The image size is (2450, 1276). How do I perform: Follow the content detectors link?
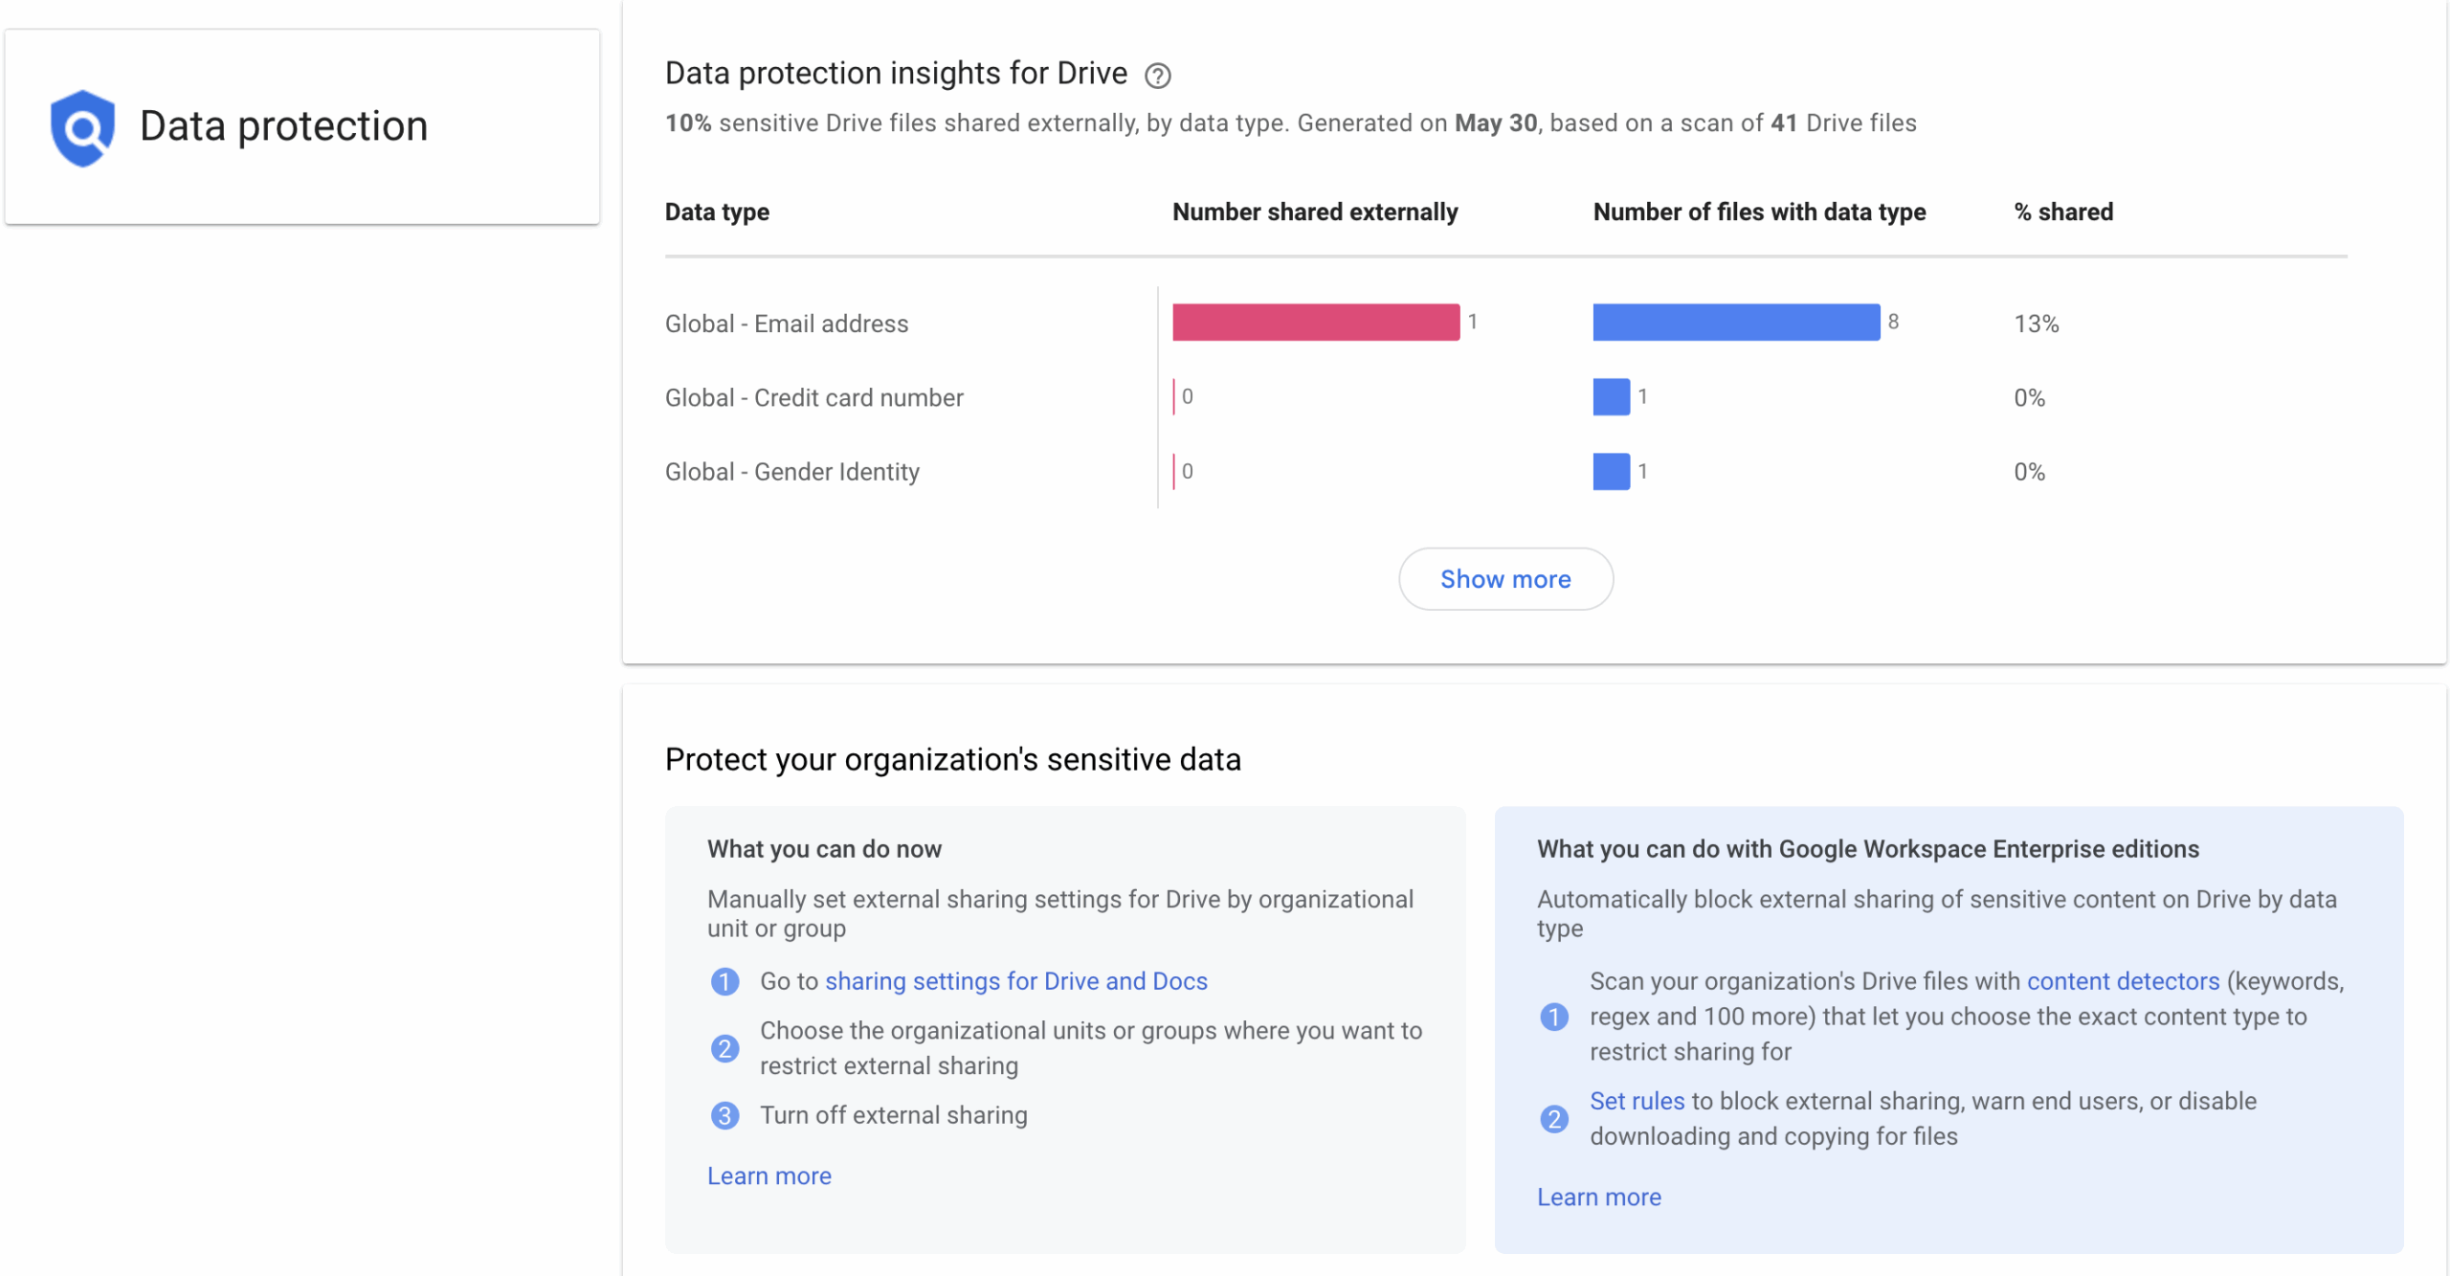2123,981
